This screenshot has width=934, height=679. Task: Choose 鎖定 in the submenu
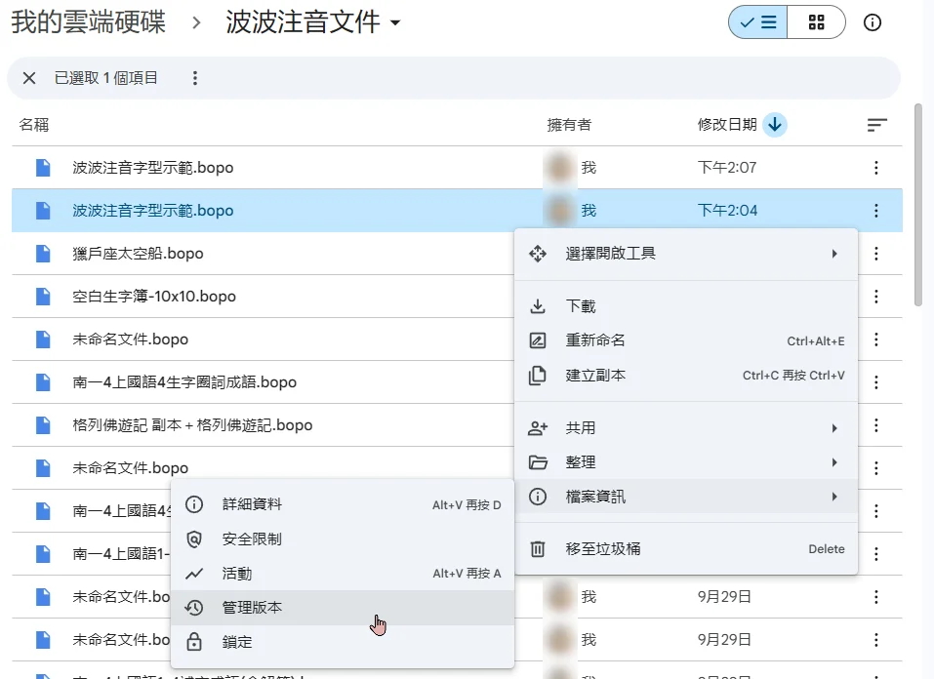click(343, 642)
